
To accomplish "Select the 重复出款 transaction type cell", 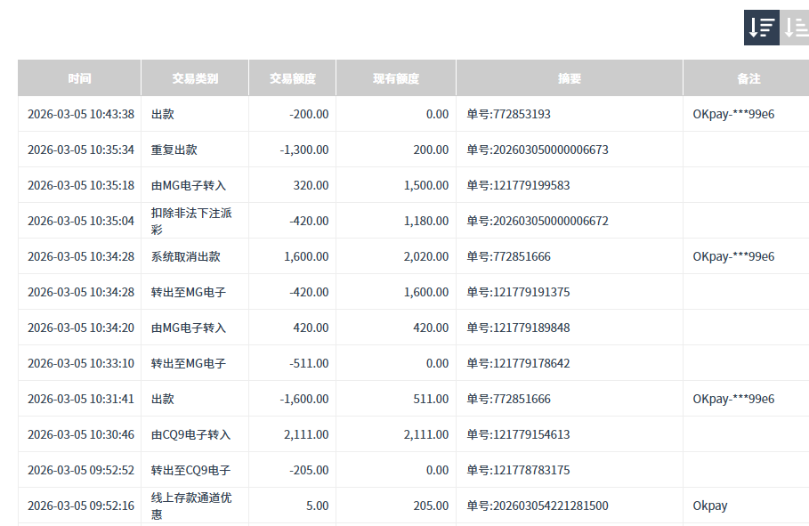I will tap(174, 150).
